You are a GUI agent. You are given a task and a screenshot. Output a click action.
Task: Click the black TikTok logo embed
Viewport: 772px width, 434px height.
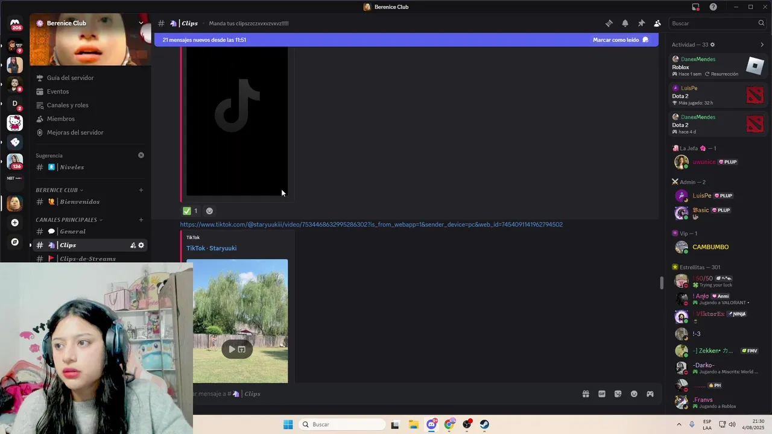tap(237, 121)
